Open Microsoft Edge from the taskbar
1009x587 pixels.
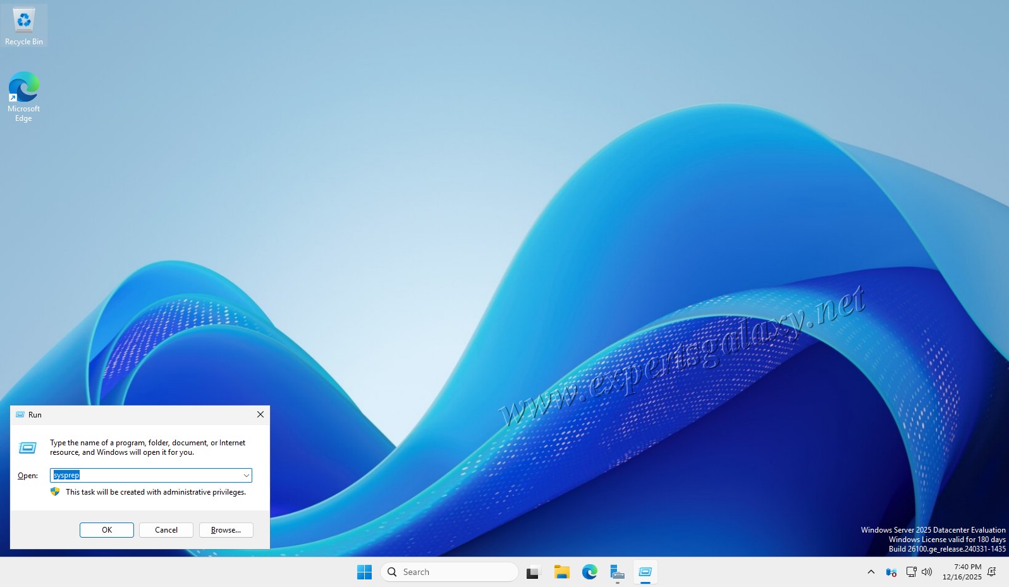click(x=589, y=572)
